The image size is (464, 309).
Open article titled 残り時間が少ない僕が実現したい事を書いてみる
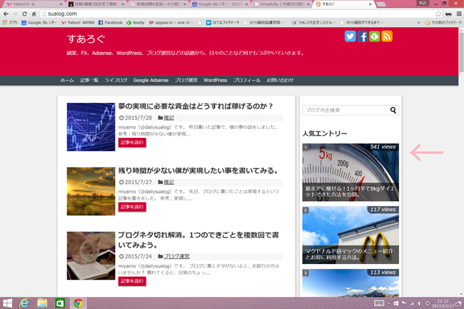(x=198, y=171)
